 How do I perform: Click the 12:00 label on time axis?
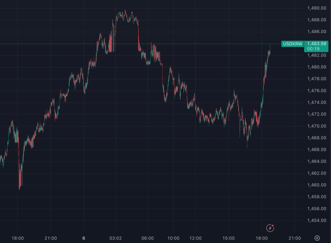(195, 238)
